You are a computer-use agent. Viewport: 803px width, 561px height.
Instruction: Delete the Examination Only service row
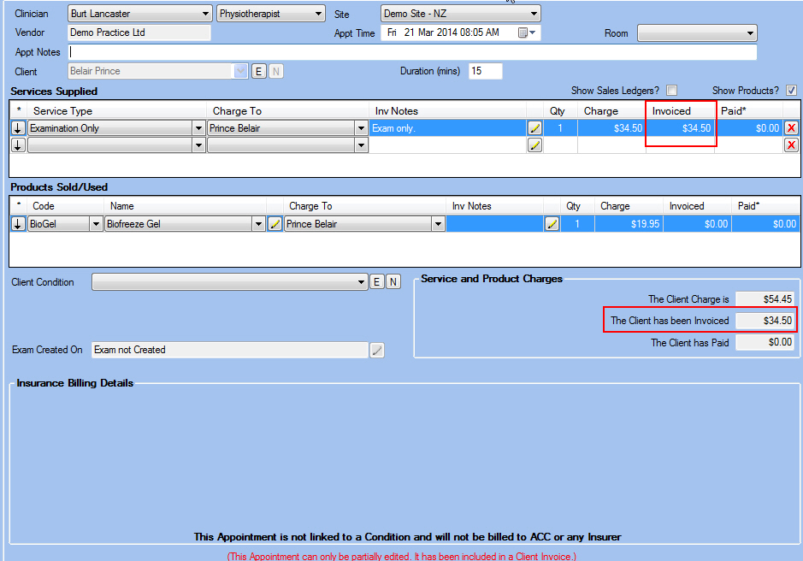pos(791,128)
